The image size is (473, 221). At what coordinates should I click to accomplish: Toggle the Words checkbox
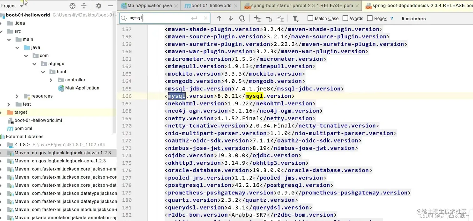click(345, 18)
